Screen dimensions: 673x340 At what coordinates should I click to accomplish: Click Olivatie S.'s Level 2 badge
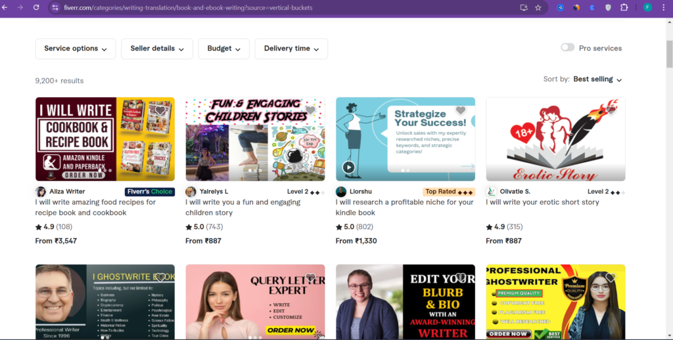(x=606, y=192)
